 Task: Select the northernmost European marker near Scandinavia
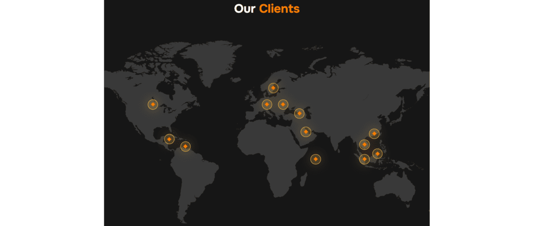click(x=273, y=88)
